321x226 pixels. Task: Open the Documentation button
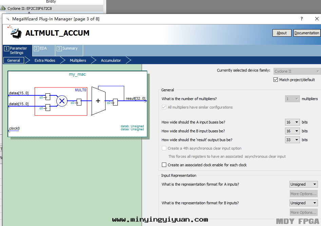[307, 33]
